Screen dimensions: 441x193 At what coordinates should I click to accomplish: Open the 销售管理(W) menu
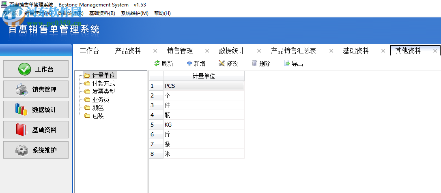(x=38, y=13)
